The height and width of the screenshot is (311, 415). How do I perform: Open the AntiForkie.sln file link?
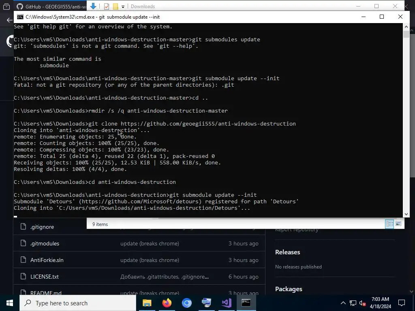47,260
